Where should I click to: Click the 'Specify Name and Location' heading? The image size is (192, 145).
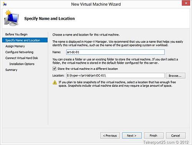point(50,19)
